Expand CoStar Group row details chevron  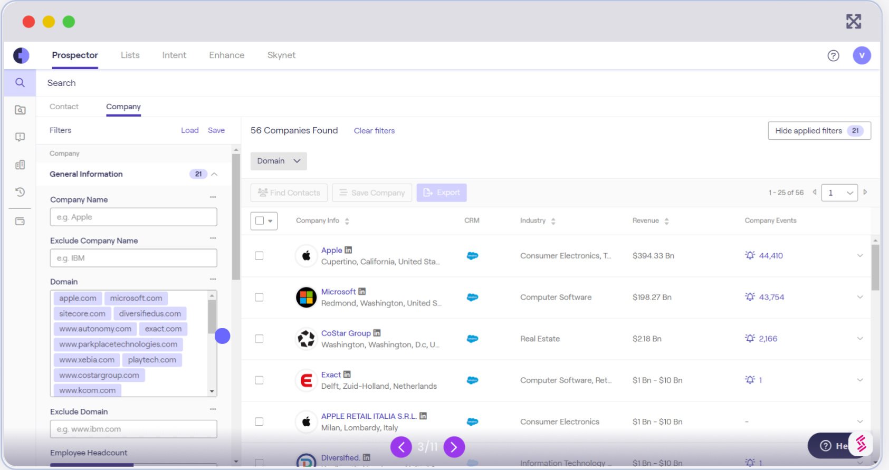click(860, 339)
